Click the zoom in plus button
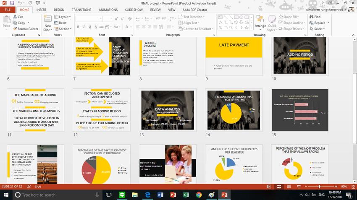 [336, 187]
